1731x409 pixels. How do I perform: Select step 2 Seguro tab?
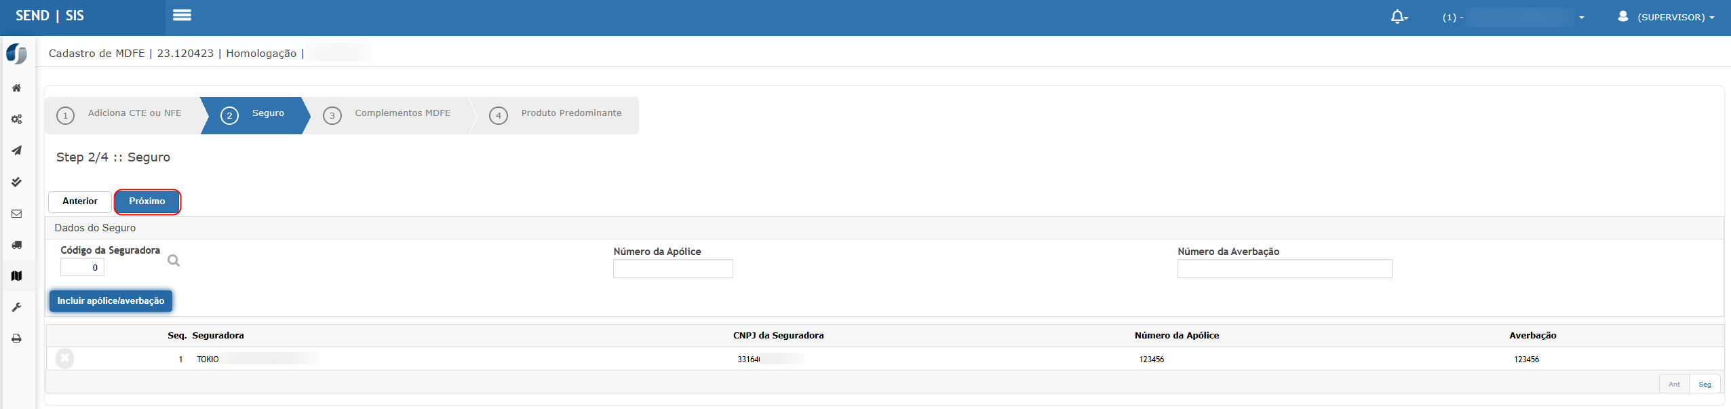pos(254,115)
